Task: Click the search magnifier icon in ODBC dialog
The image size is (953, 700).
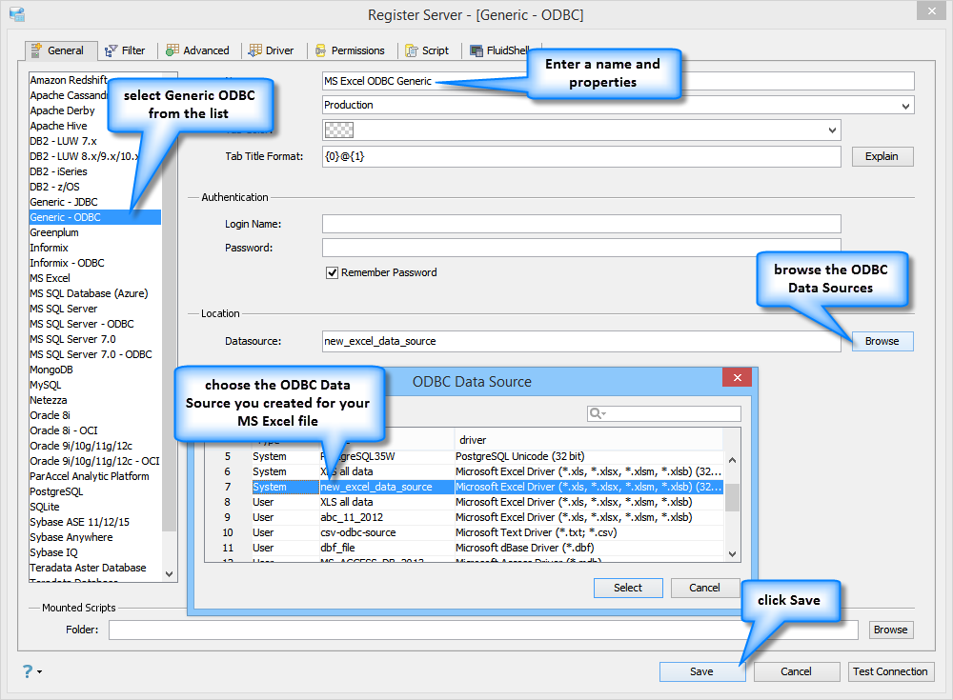Action: click(598, 413)
